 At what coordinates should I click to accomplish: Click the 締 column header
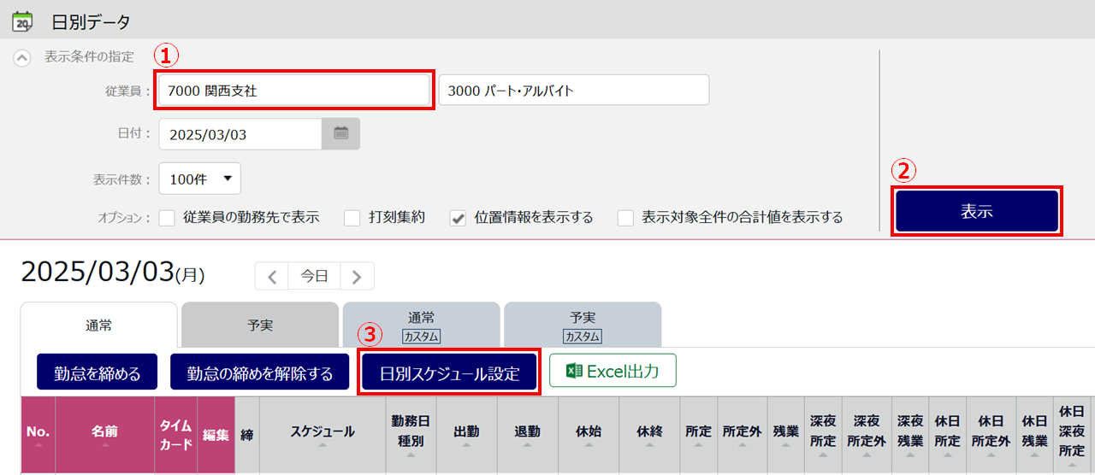pos(247,435)
